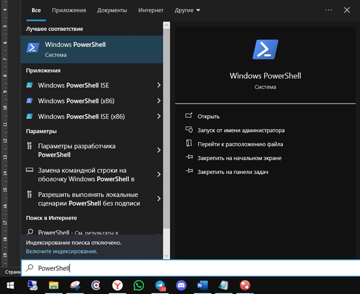Select the Windows PowerShell ISE result text
This screenshot has height=294, width=360.
[73, 85]
